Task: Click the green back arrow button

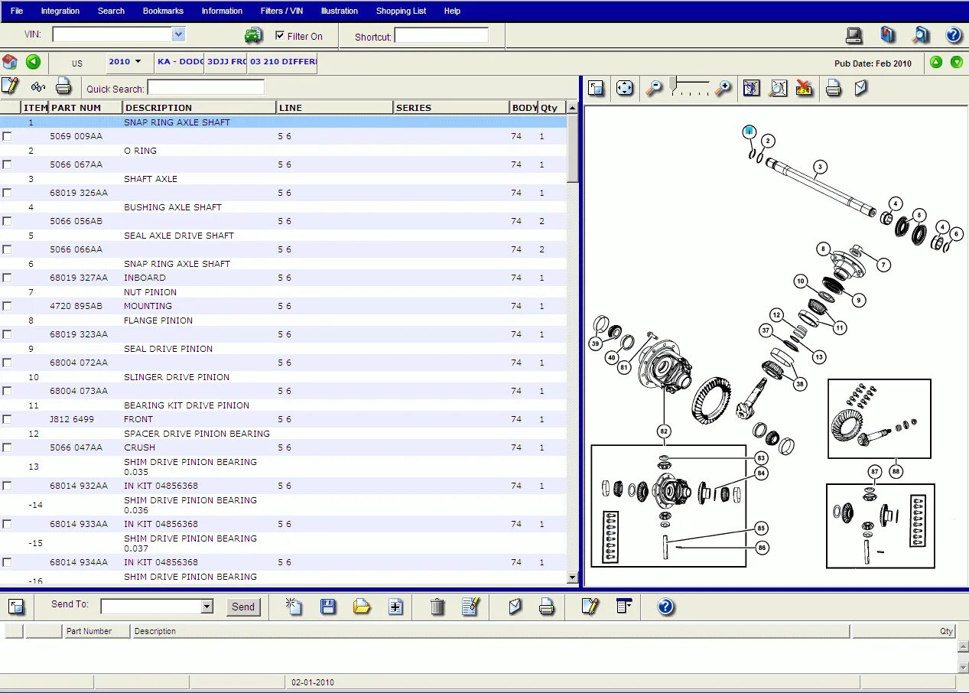Action: 33,62
